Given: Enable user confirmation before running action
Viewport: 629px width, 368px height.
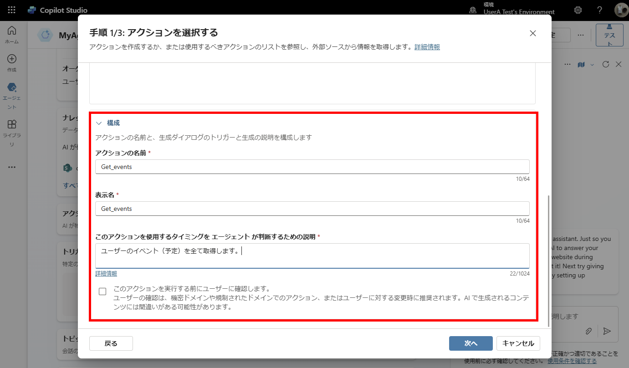Looking at the screenshot, I should click(102, 291).
